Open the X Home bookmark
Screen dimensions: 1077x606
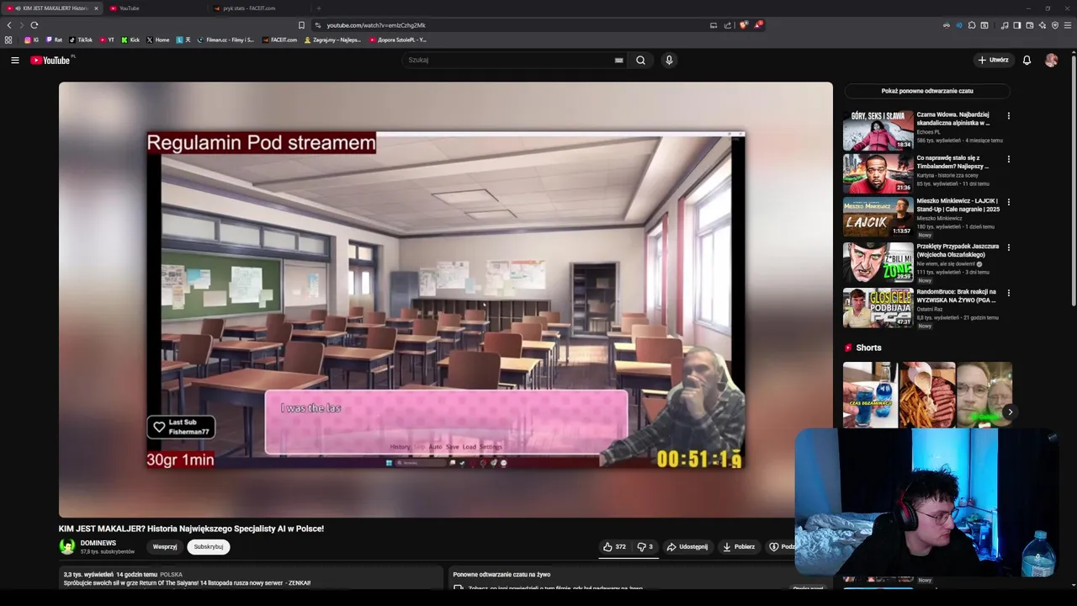pos(158,40)
